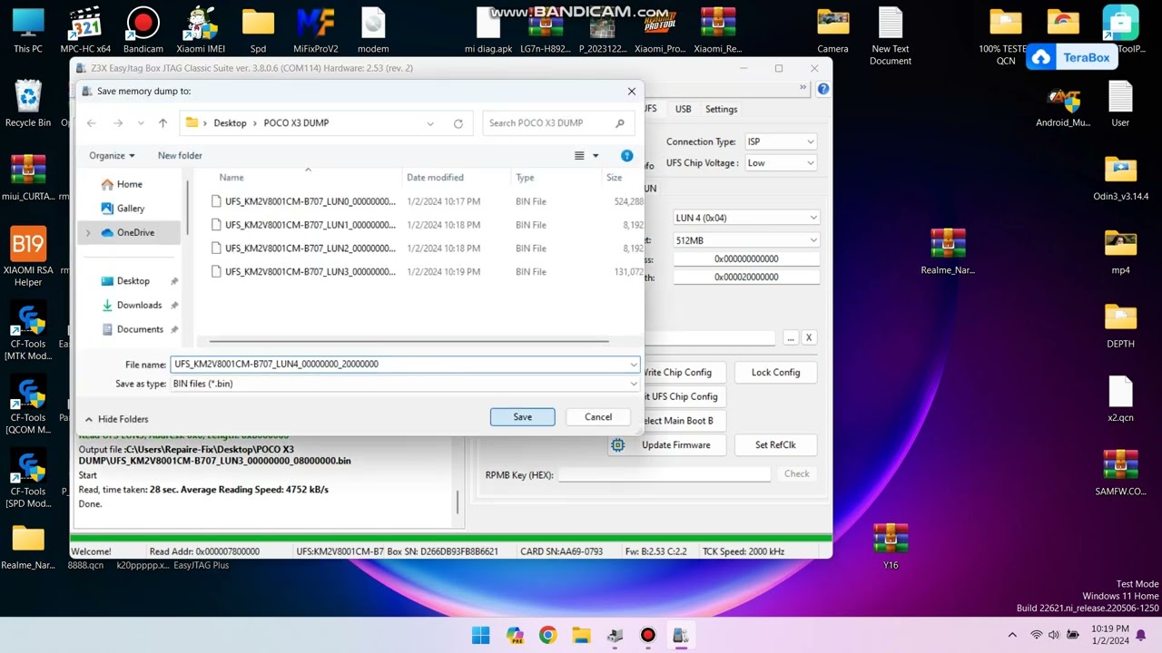Viewport: 1162px width, 653px height.
Task: Open This PC desktop icon
Action: (28, 30)
